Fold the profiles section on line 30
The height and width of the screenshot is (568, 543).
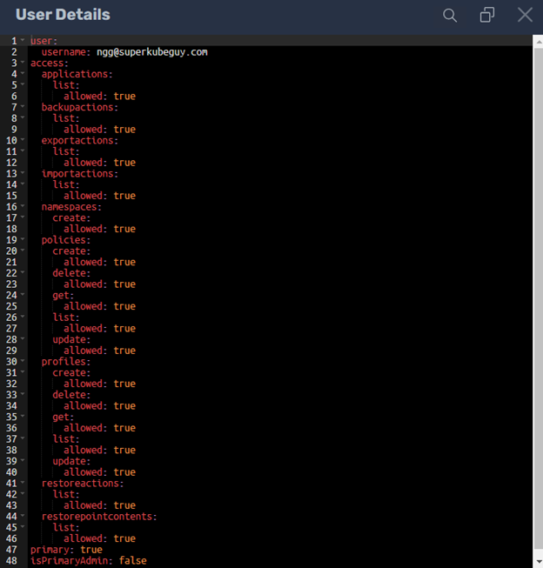tap(23, 360)
